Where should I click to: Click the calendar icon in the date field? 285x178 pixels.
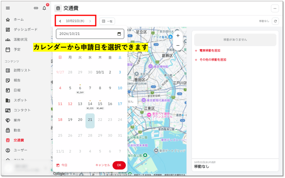(119, 34)
